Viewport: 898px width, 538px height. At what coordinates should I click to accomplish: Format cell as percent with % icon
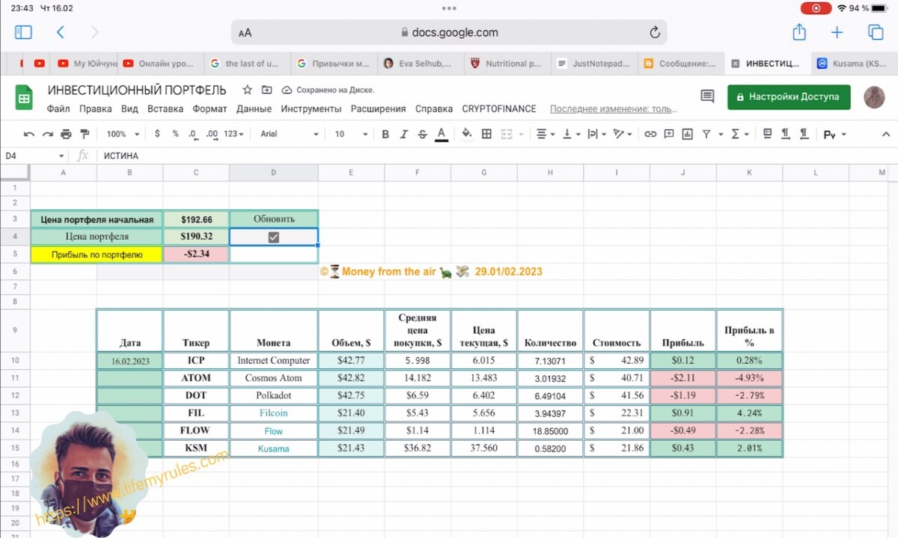tap(175, 134)
